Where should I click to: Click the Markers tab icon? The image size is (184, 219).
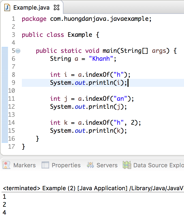pyautogui.click(x=6, y=165)
